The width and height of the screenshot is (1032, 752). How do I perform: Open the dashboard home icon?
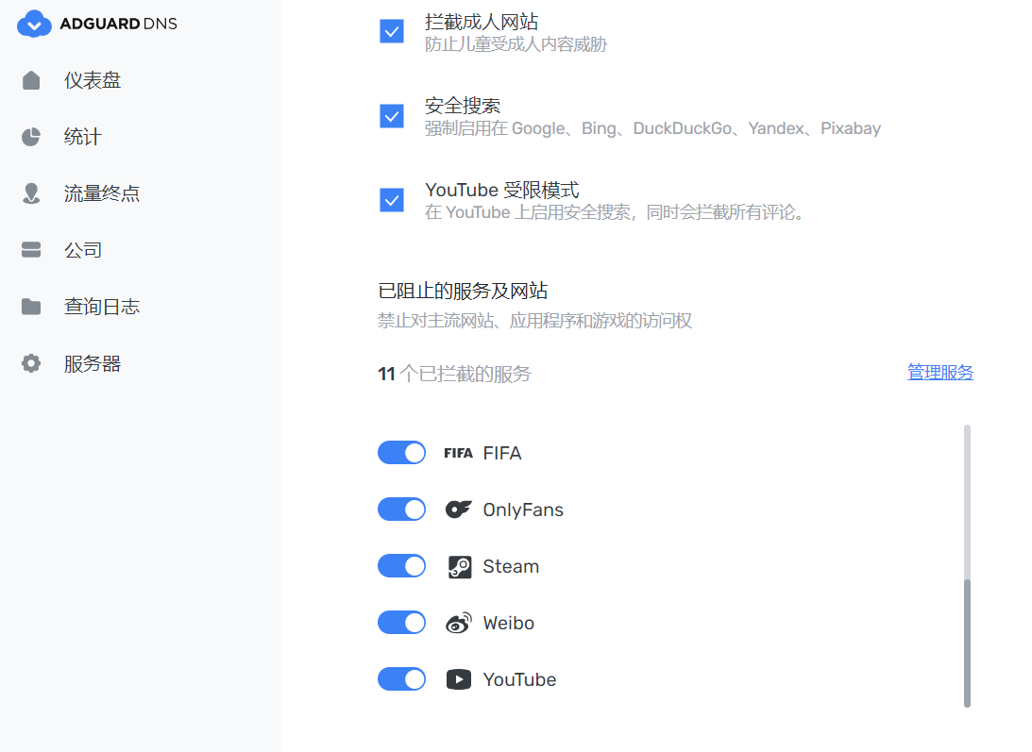[31, 80]
